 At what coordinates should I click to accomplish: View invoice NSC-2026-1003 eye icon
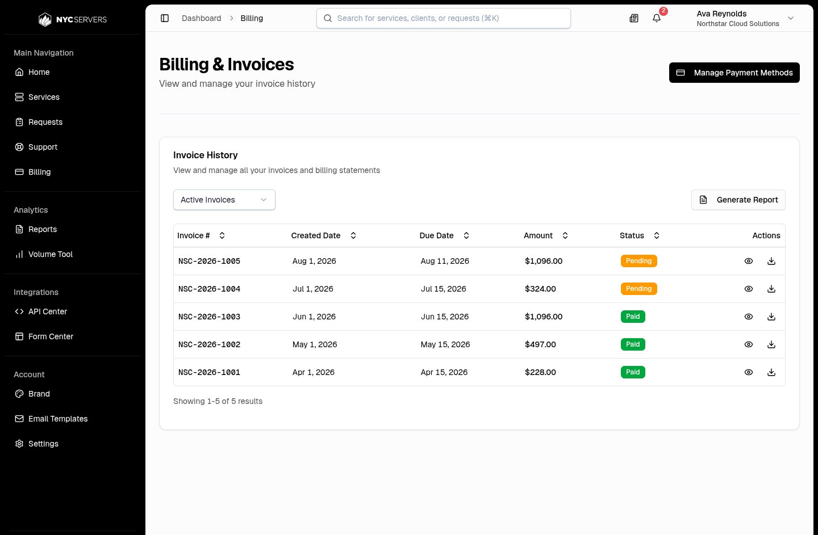coord(749,317)
